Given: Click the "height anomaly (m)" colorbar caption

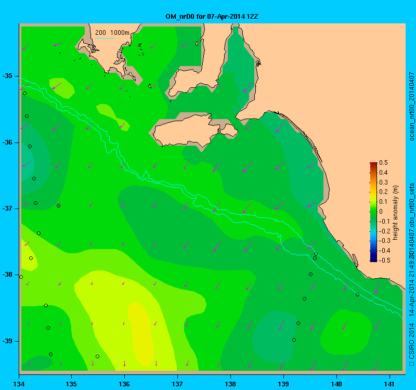Looking at the screenshot, I should 396,213.
